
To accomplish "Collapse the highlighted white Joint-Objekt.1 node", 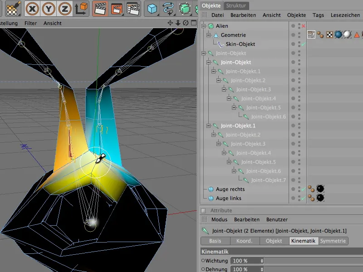I will [x=209, y=126].
